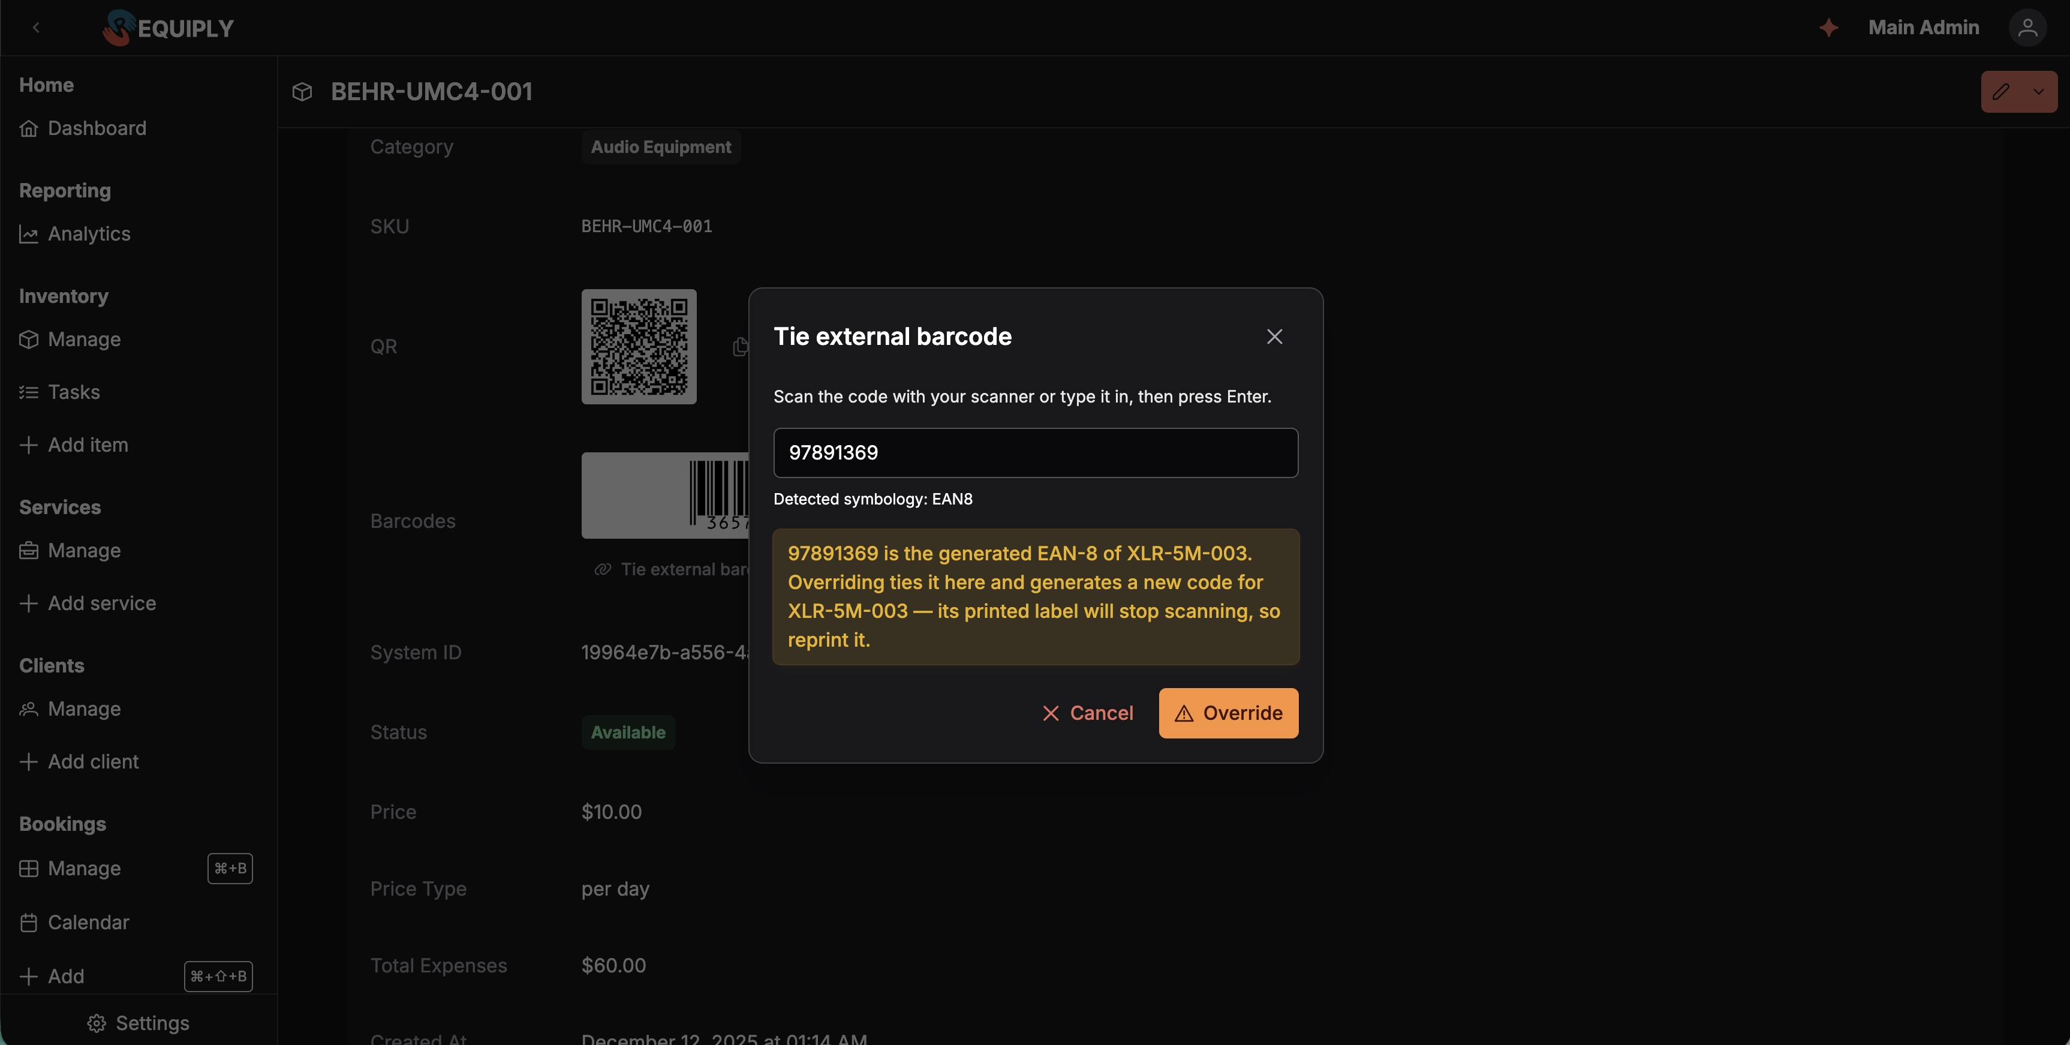Open Analytics in the sidebar
The height and width of the screenshot is (1045, 2070).
(x=75, y=234)
